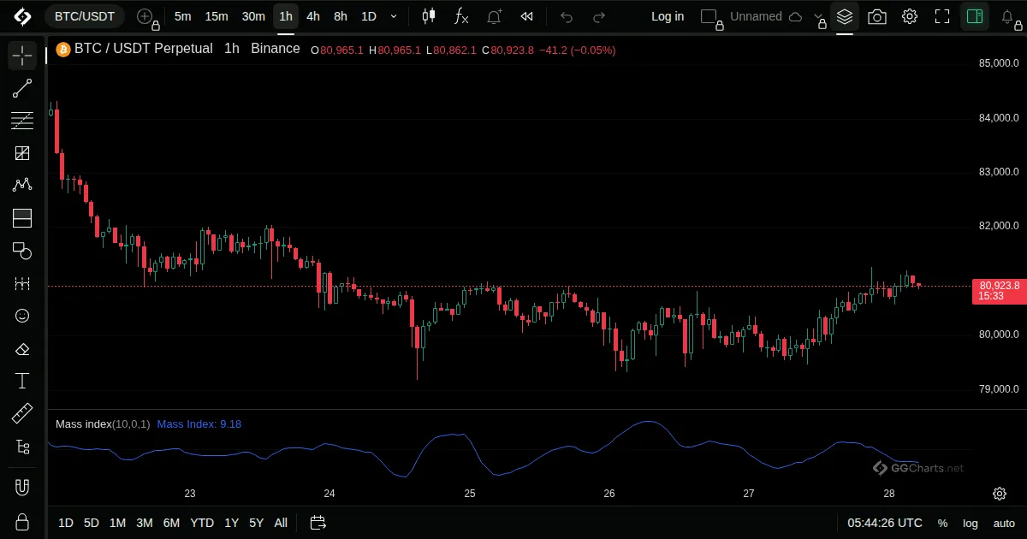The width and height of the screenshot is (1027, 539).
Task: Create an alert with bell icon
Action: 494,16
